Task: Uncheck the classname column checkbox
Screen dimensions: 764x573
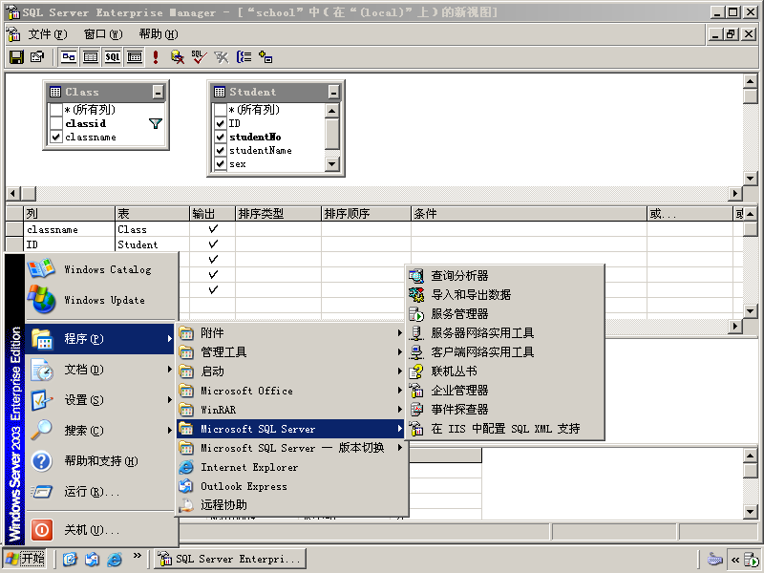Action: coord(56,137)
